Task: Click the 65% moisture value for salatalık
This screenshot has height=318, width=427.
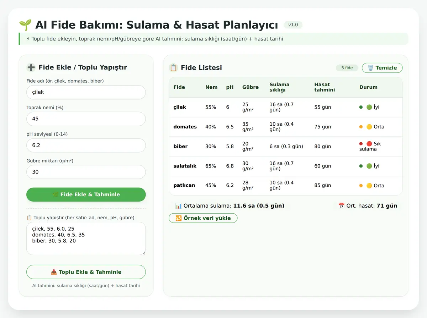Action: [211, 166]
